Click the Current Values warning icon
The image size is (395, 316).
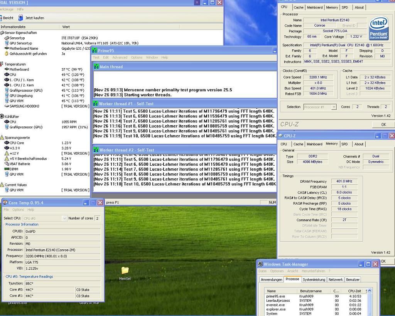(x=2, y=185)
